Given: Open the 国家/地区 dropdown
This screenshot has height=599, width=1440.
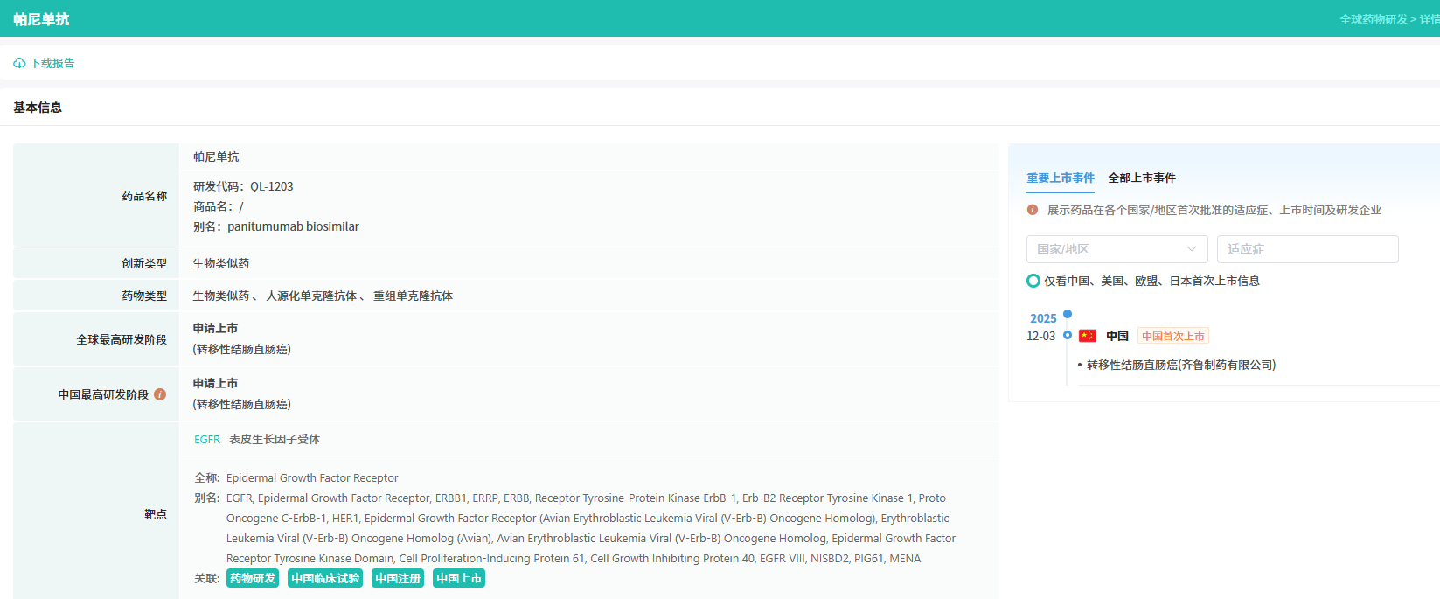Looking at the screenshot, I should click(1117, 249).
